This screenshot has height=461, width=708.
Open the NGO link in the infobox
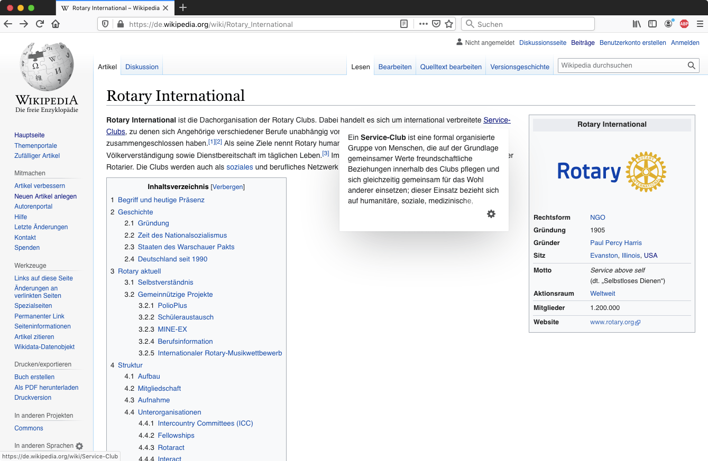tap(597, 218)
